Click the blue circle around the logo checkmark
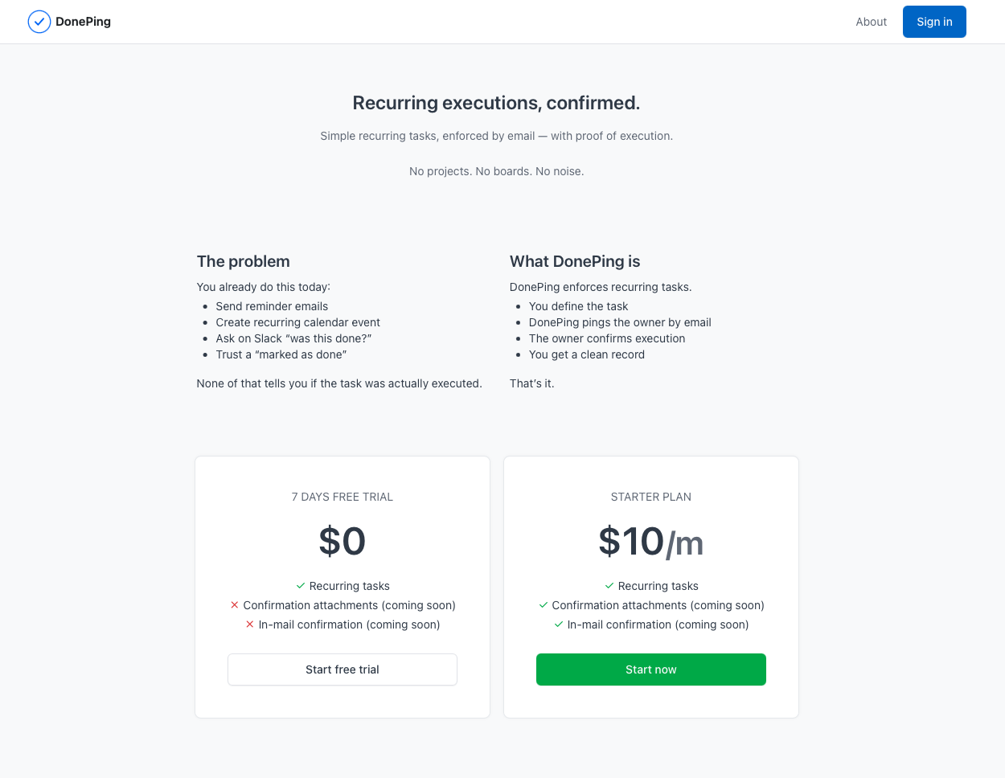This screenshot has height=778, width=1005. 39,22
